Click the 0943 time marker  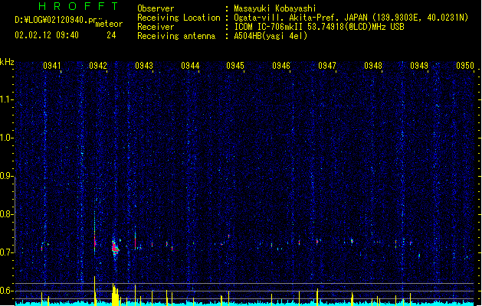click(x=144, y=66)
